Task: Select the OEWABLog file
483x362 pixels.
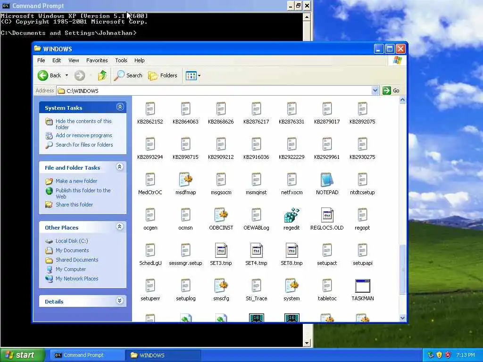Action: [256, 215]
